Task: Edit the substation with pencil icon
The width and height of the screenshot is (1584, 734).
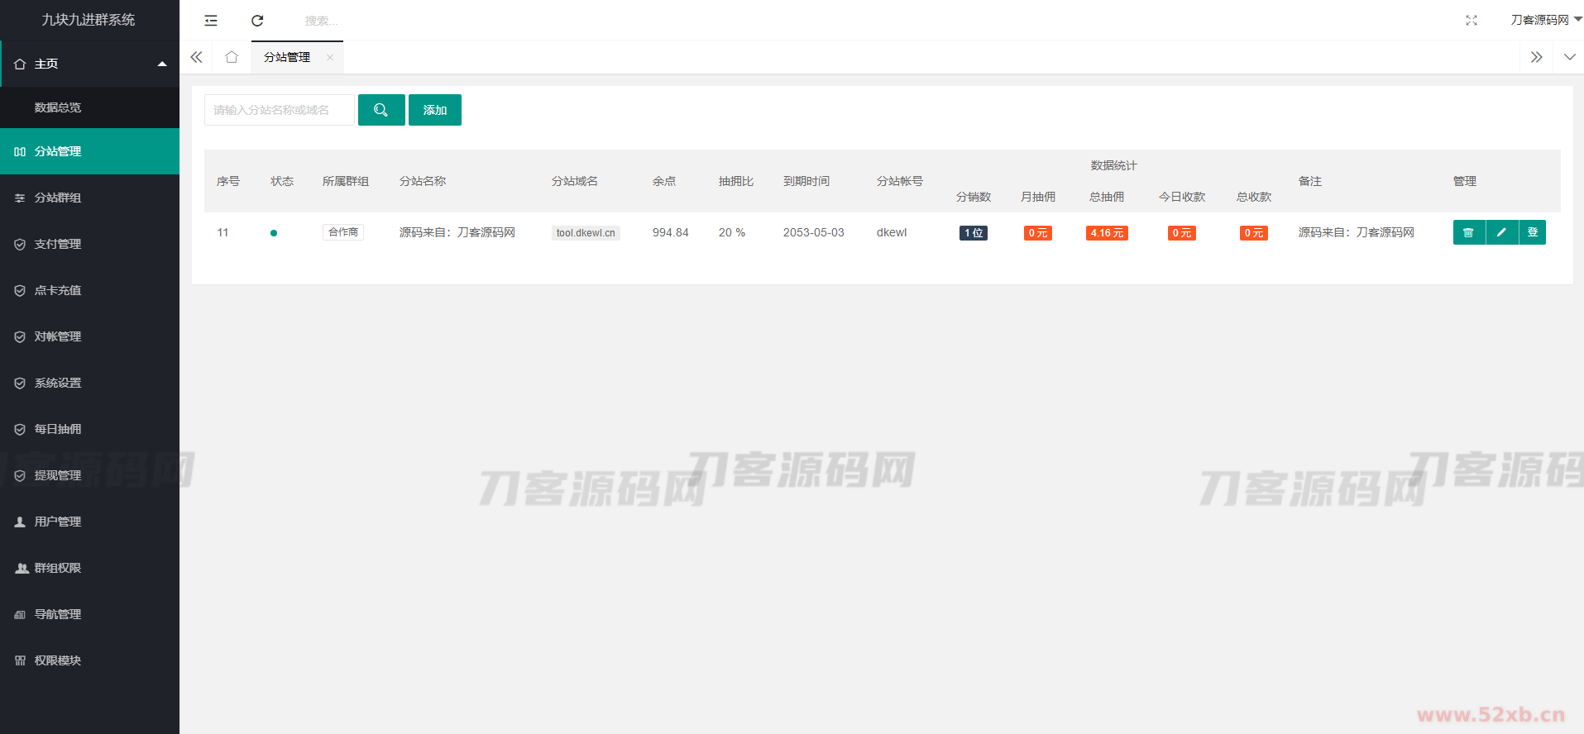Action: [x=1501, y=232]
